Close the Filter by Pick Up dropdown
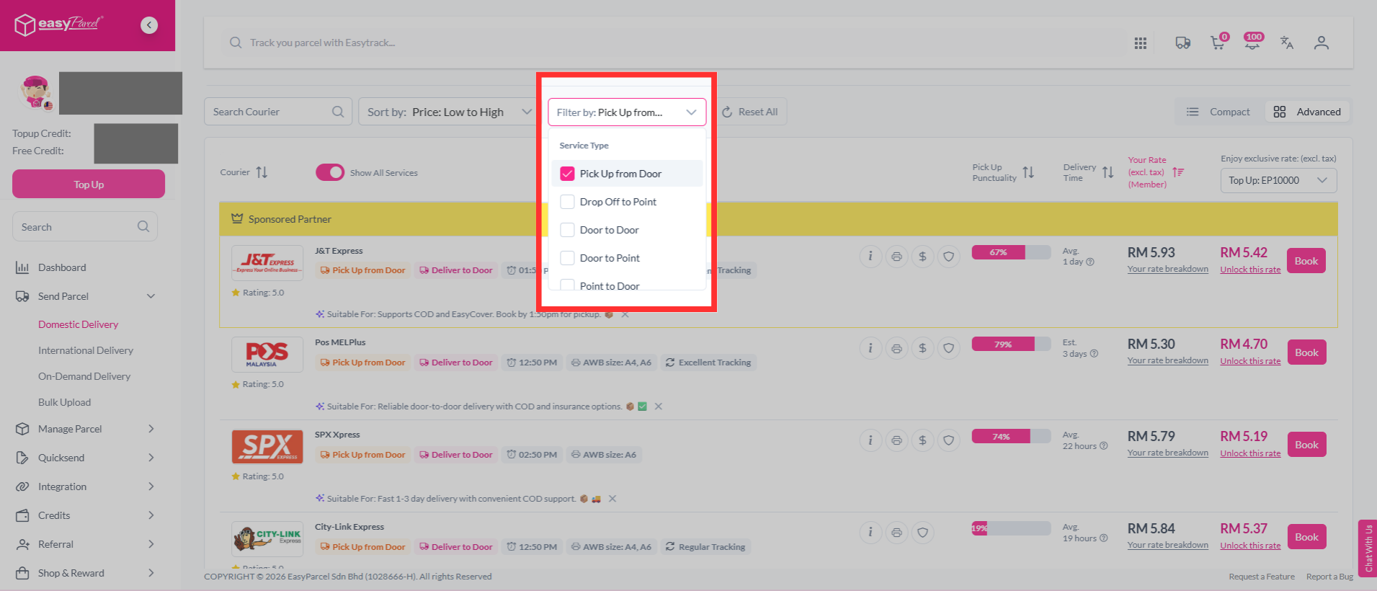The height and width of the screenshot is (591, 1377). 627,112
